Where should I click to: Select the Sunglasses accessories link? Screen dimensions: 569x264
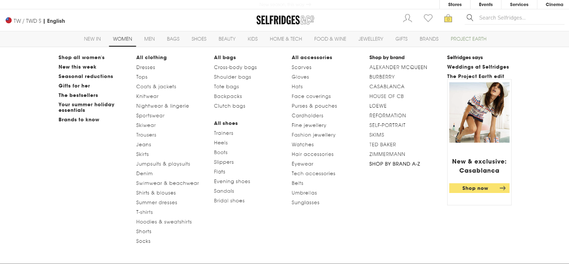click(x=305, y=203)
